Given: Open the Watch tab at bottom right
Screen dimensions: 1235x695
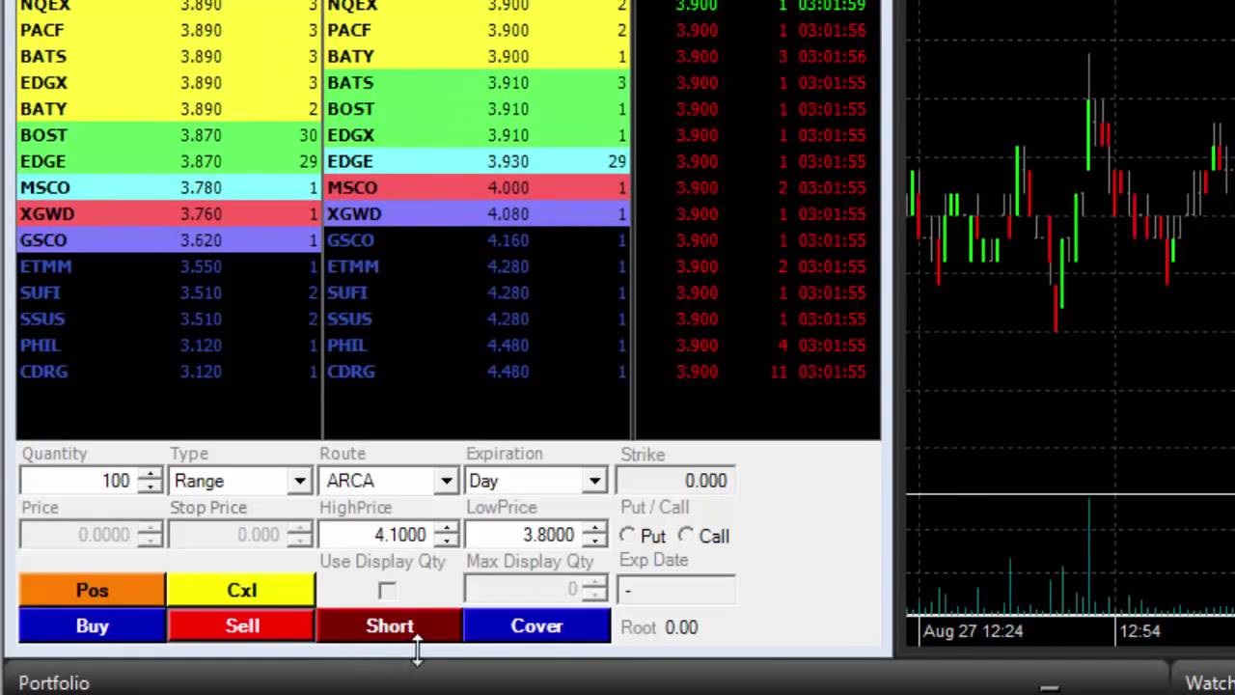Looking at the screenshot, I should 1209,683.
